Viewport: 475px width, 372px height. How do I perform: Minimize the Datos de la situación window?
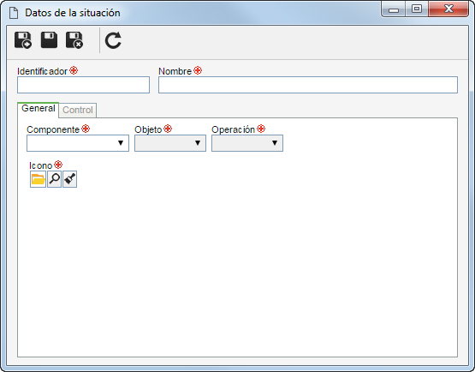click(x=394, y=9)
